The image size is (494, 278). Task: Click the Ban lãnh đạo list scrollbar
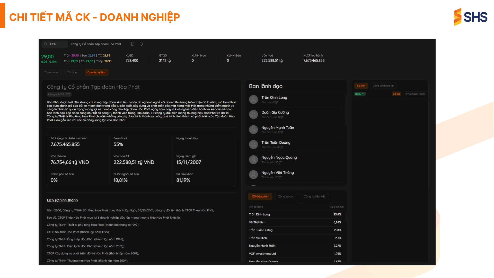[x=346, y=111]
